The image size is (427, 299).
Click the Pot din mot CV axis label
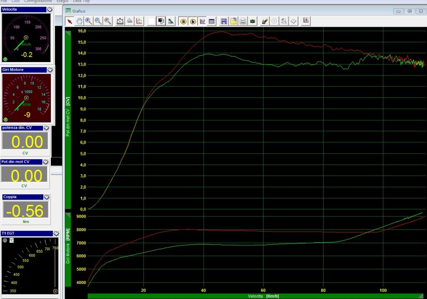[68, 117]
